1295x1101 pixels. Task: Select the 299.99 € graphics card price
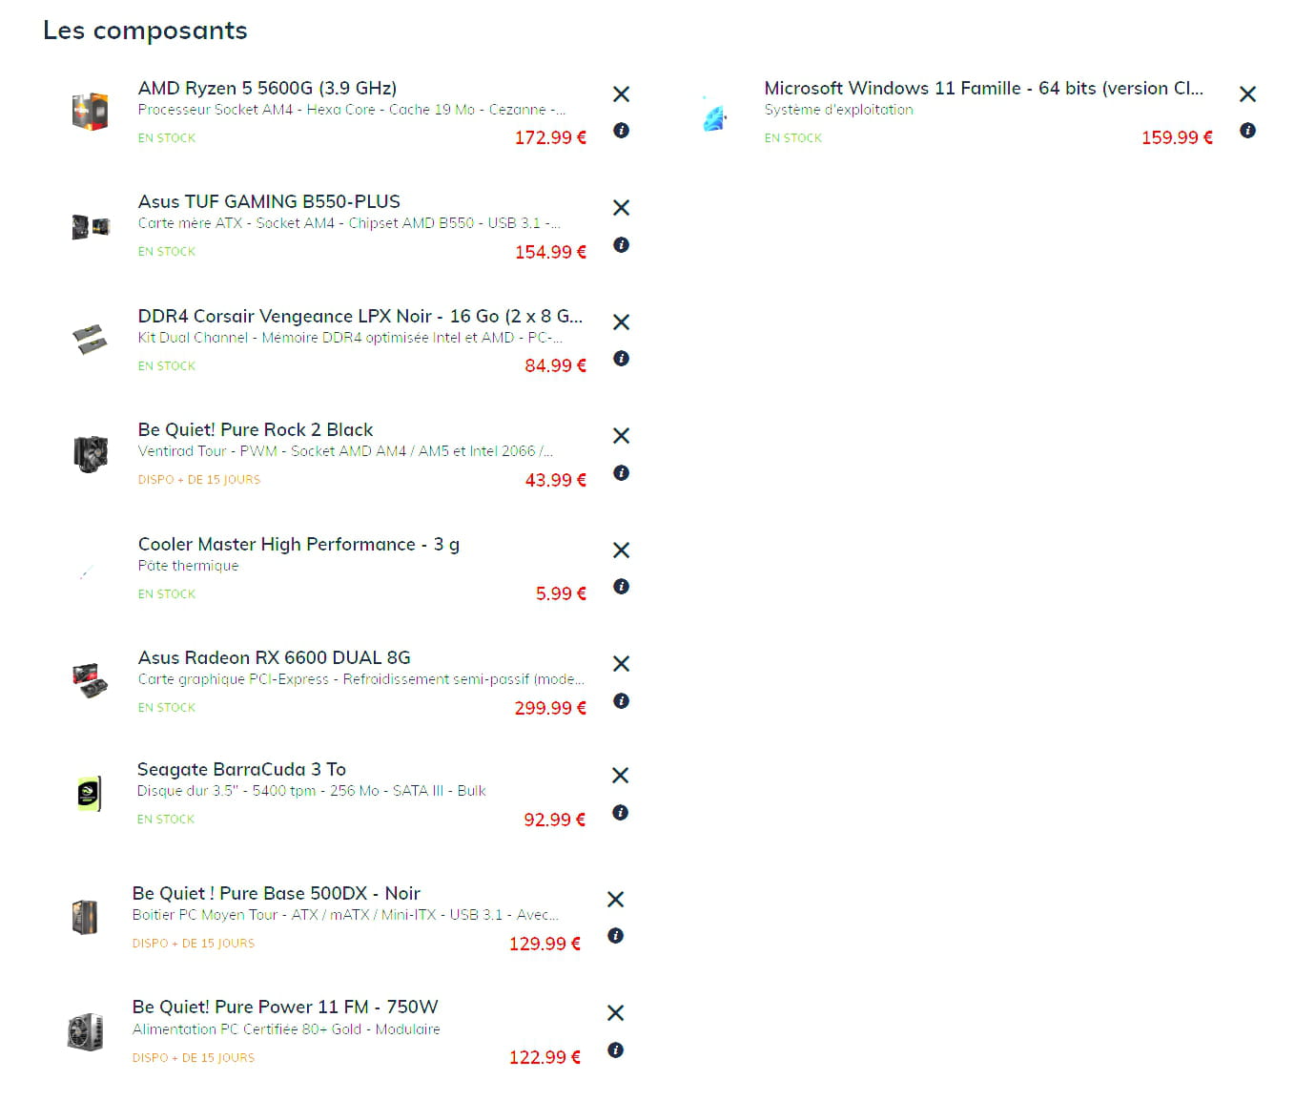point(550,708)
